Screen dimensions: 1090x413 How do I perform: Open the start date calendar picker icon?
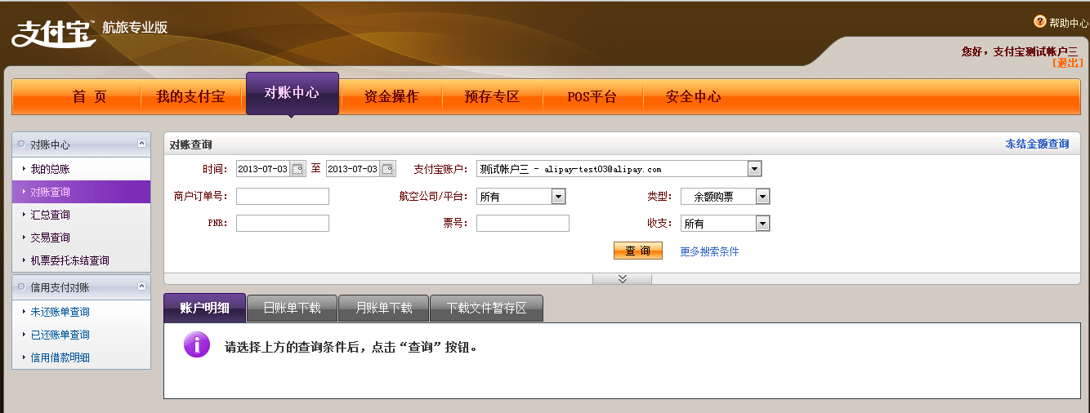pos(297,169)
